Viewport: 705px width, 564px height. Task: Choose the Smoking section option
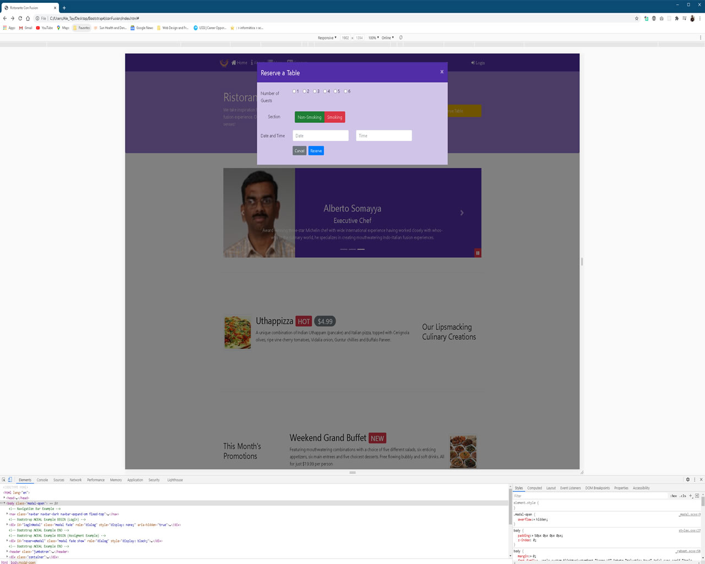(x=335, y=117)
